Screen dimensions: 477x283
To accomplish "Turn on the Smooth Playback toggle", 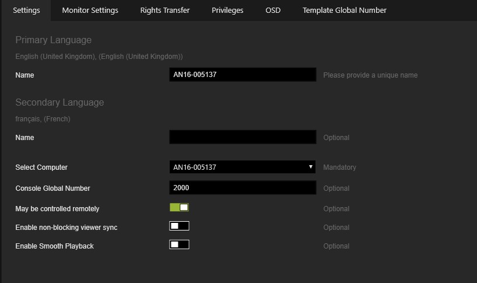I will coord(179,244).
